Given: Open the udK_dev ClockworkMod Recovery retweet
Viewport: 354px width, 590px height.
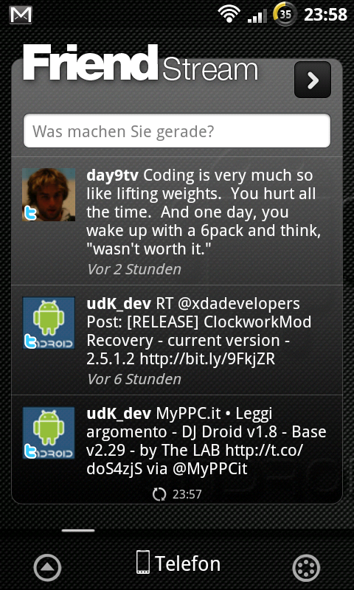Looking at the screenshot, I should [x=177, y=340].
